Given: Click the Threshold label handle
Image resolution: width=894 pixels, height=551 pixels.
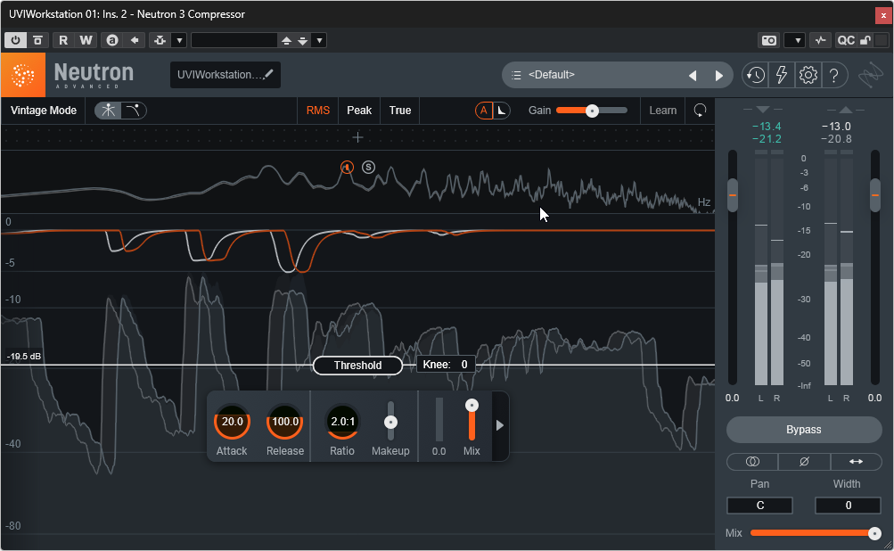Looking at the screenshot, I should (x=357, y=365).
